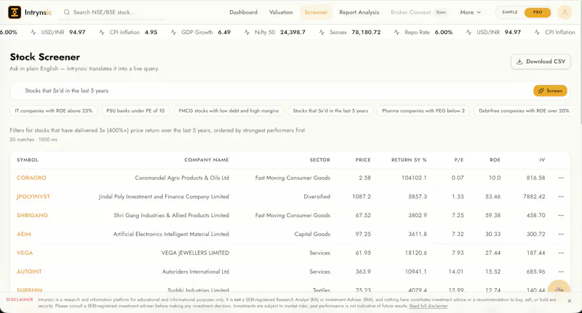Choose 'Stocks that 5x'd' suggestion chip
582x313 pixels.
point(330,111)
